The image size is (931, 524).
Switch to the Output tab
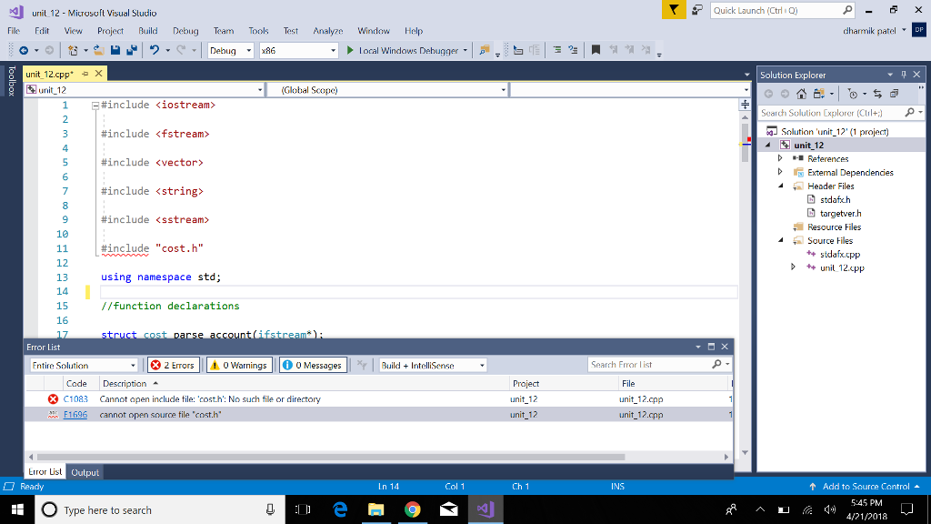coord(85,471)
